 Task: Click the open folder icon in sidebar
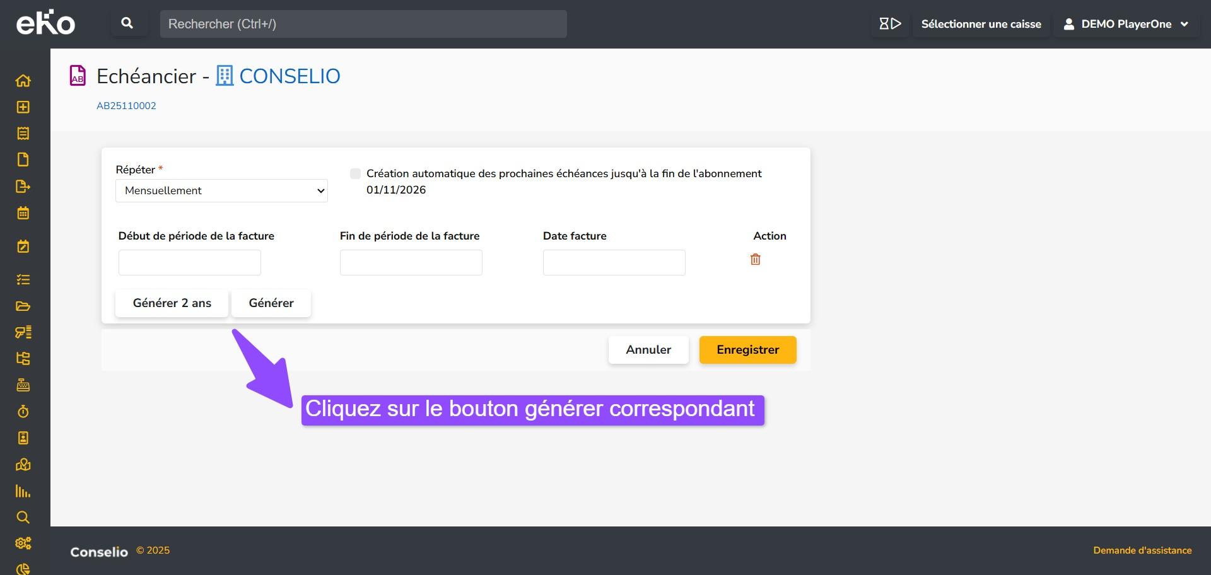coord(23,306)
